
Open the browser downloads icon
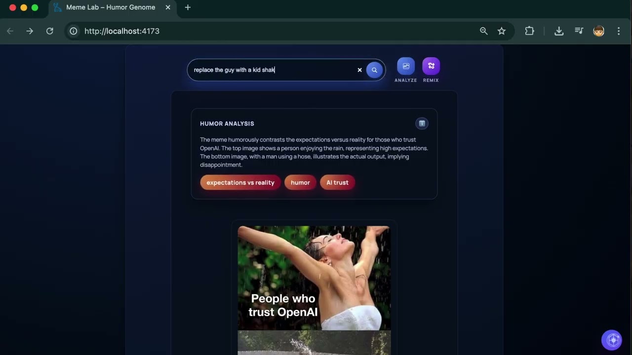coord(559,31)
